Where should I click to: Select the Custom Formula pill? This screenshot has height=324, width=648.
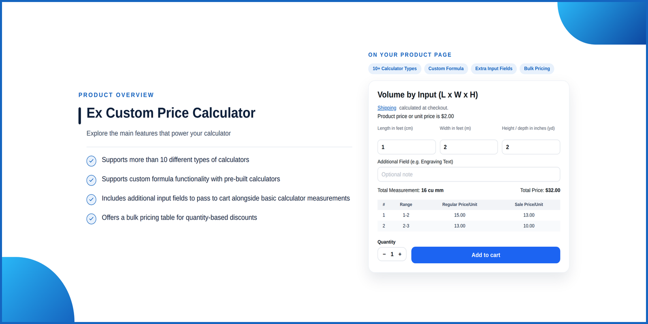pos(446,69)
